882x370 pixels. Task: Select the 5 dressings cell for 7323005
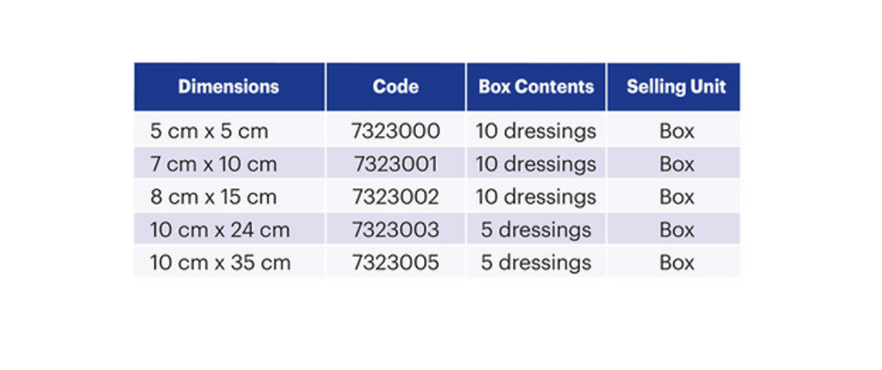tap(536, 263)
